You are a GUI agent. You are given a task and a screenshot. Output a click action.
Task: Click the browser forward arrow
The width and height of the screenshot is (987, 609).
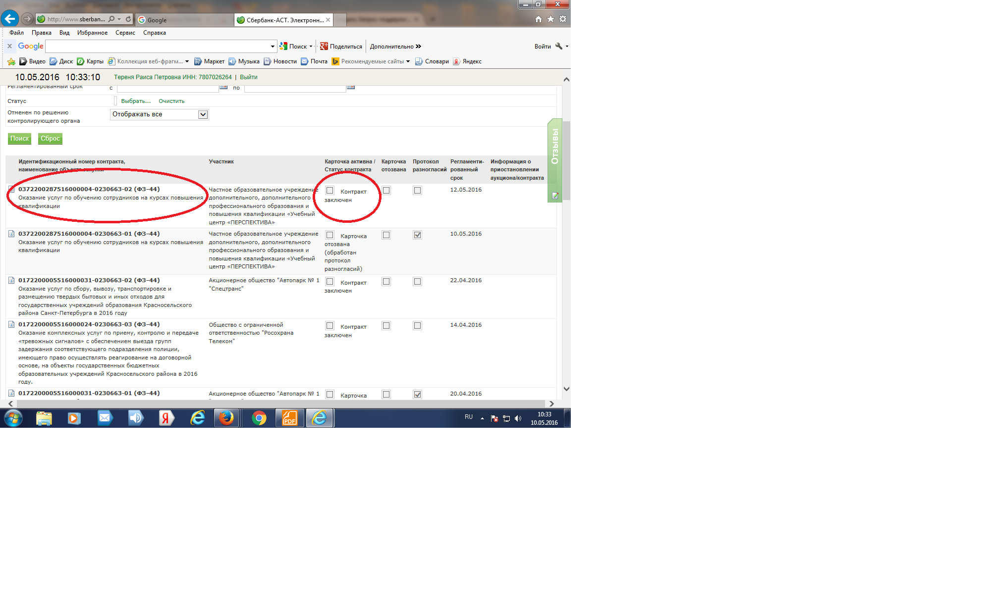pos(27,19)
